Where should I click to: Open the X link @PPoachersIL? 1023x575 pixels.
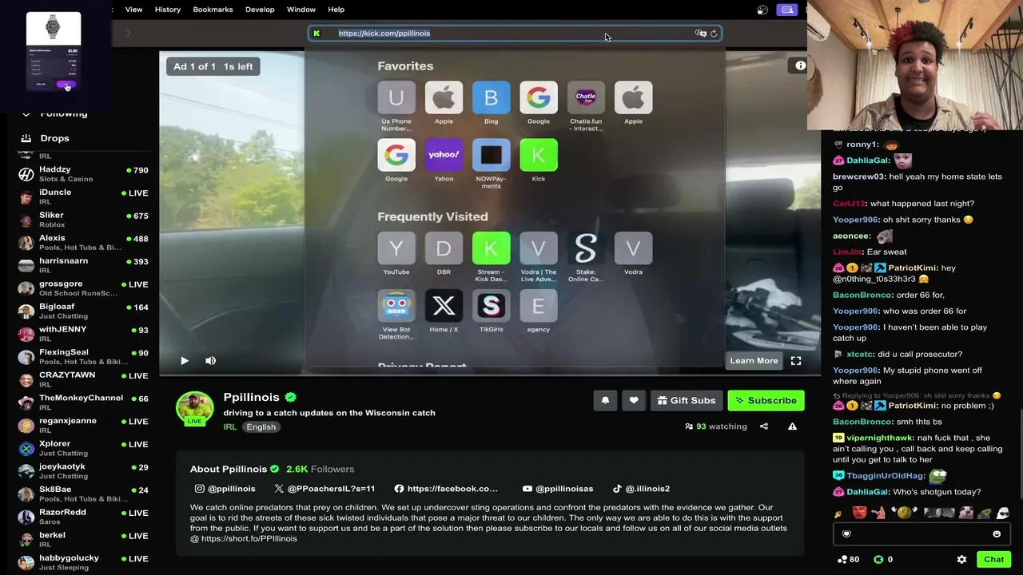point(324,489)
